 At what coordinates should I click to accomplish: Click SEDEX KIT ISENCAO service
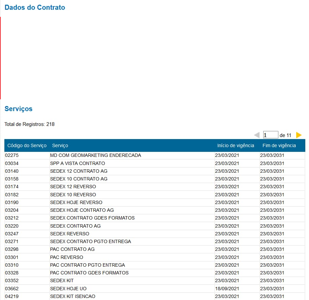[72, 296]
